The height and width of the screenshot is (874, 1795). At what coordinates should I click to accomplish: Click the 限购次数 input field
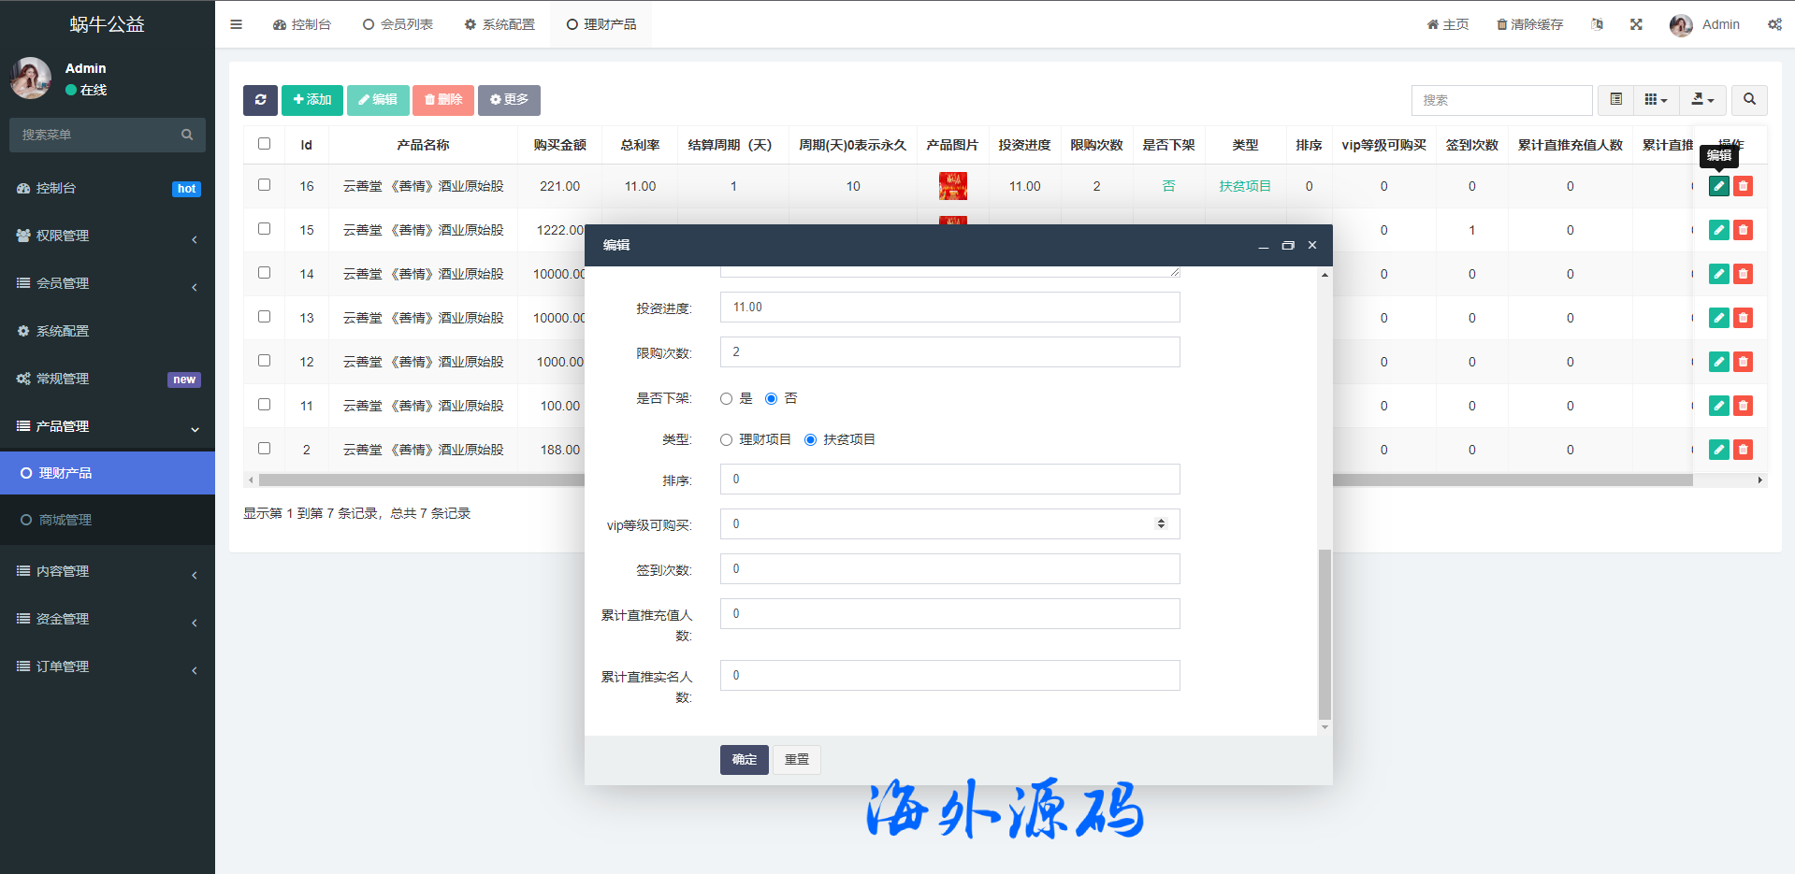[x=949, y=352]
